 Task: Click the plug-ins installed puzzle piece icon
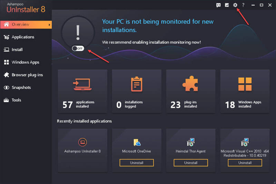pos(190,84)
